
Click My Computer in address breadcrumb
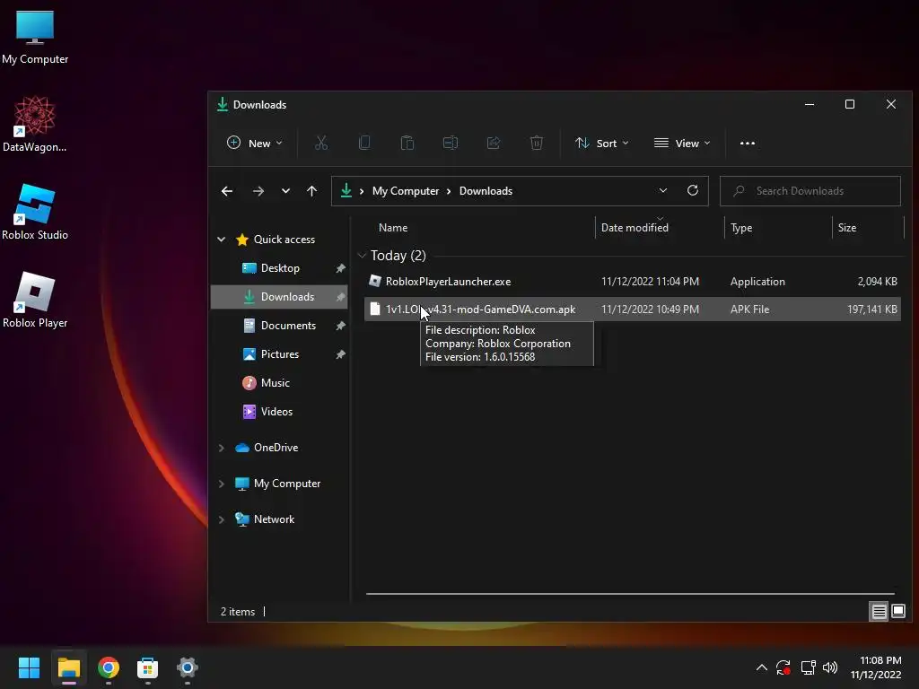click(406, 191)
